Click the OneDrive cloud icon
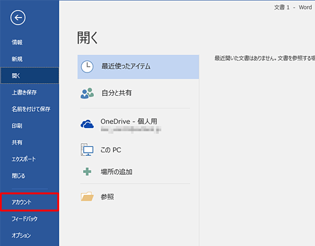 coord(87,124)
